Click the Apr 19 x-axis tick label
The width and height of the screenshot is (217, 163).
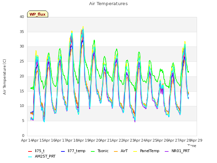(x=83, y=140)
